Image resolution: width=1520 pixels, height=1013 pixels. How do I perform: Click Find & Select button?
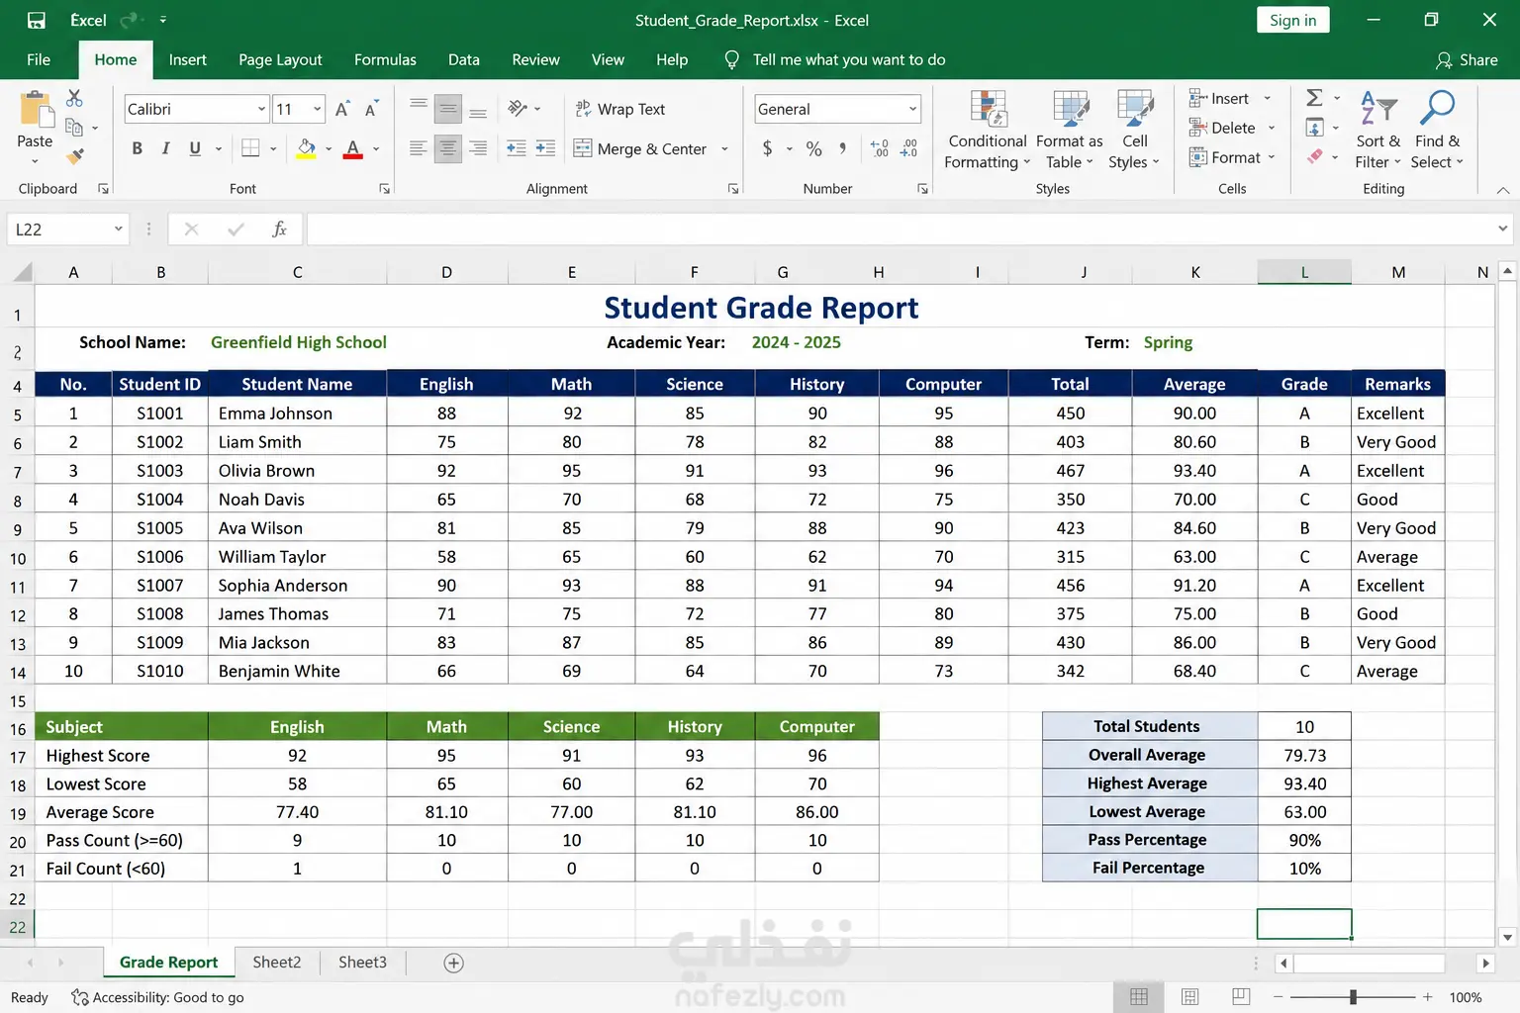point(1437,130)
